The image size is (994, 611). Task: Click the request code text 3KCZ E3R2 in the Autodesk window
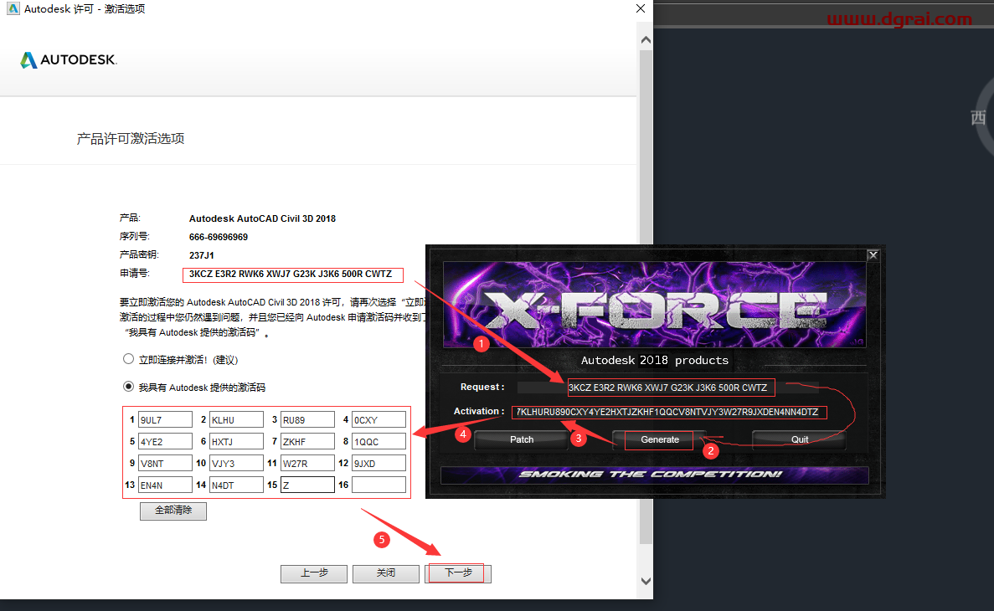(291, 274)
